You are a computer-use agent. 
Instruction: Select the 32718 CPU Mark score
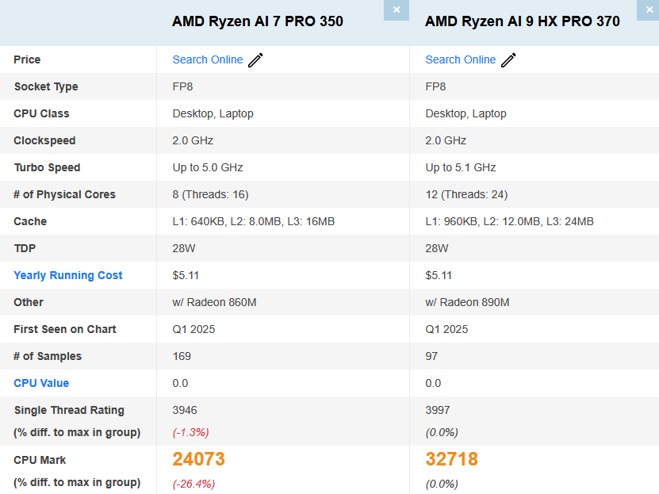[x=452, y=459]
